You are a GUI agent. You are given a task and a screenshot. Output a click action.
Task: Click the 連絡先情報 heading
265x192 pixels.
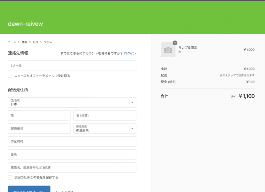[18, 53]
